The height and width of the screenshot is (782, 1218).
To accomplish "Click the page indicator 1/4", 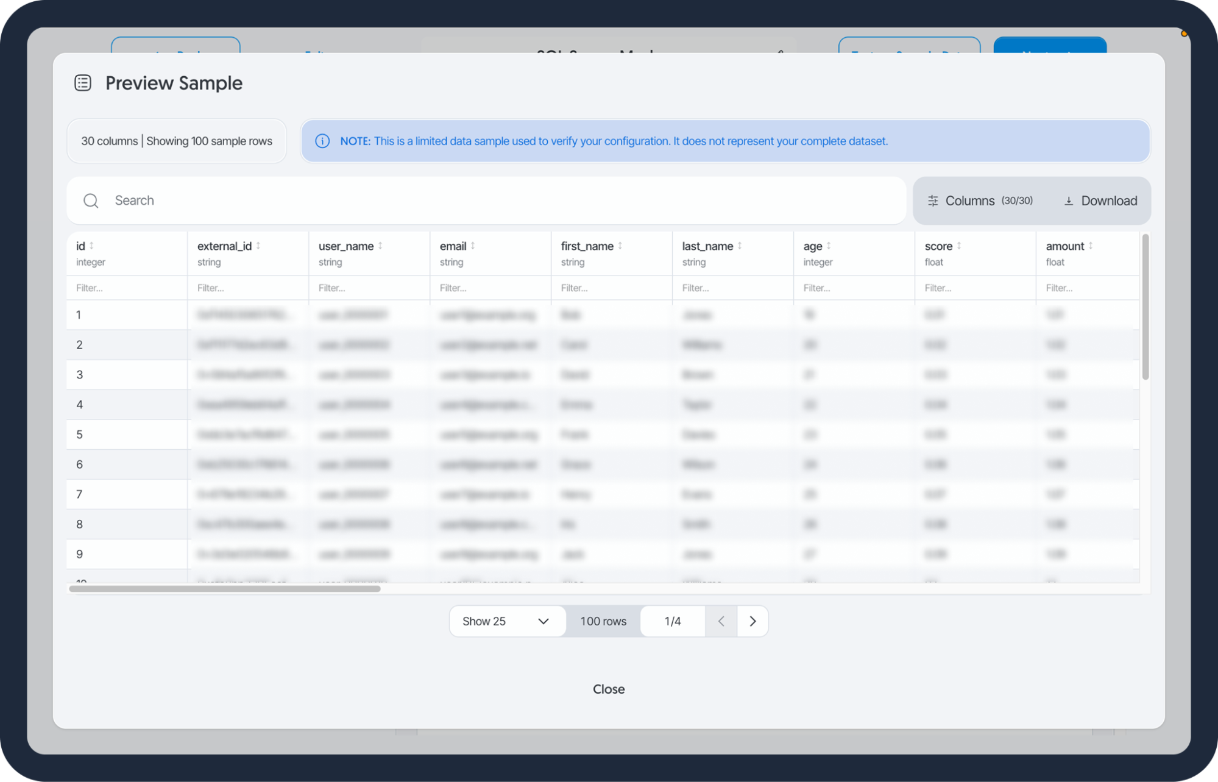I will [673, 621].
